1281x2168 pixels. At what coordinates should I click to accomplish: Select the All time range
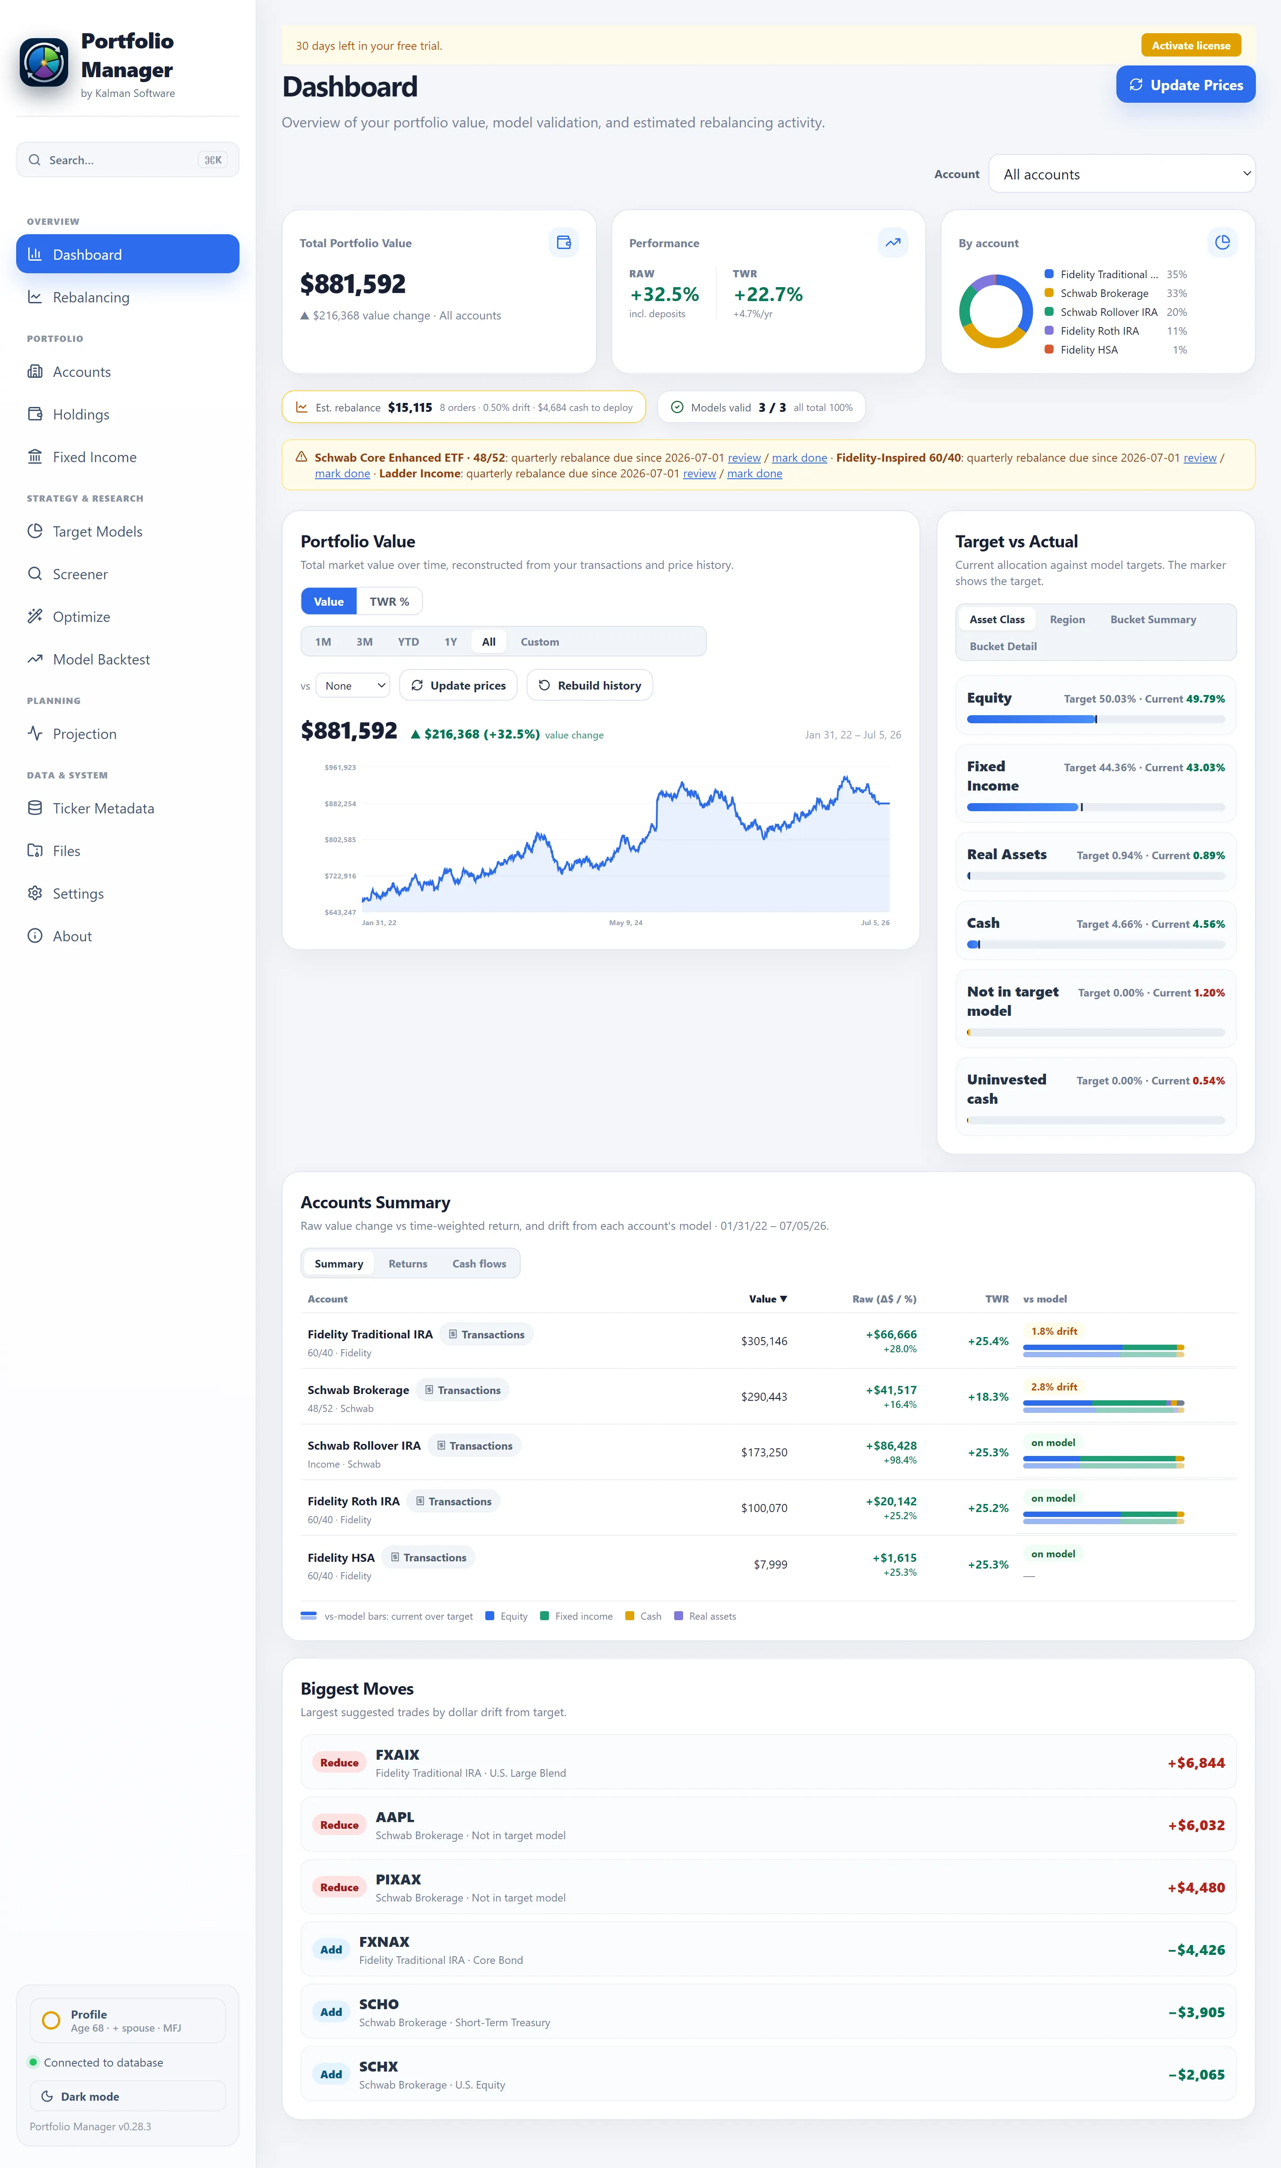coord(488,642)
